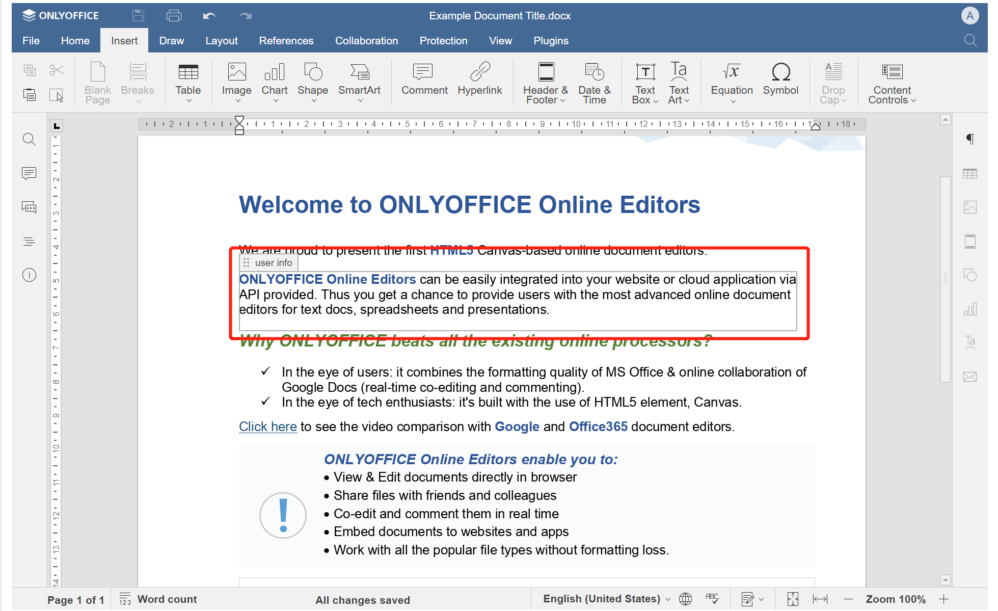The width and height of the screenshot is (998, 611).
Task: Open the Chat panel in the left sidebar
Action: tap(29, 207)
